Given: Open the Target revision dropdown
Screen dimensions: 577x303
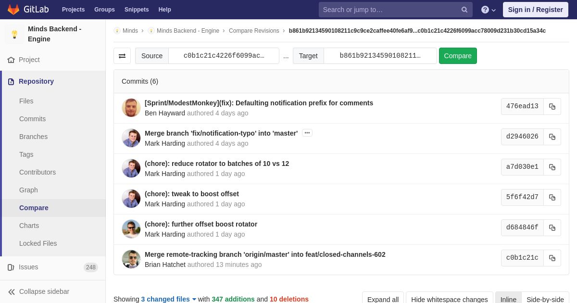Looking at the screenshot, I should pos(380,56).
